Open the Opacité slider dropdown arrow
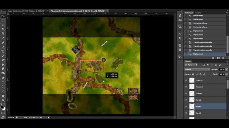Screen dimensions: 229x128 coord(226,70)
